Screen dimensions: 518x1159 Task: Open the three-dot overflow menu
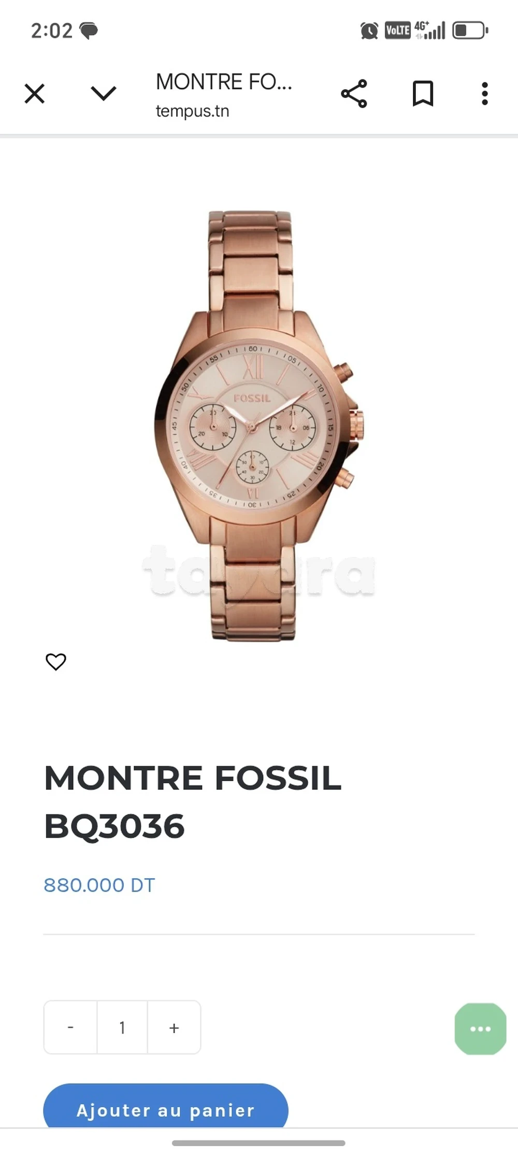point(485,94)
